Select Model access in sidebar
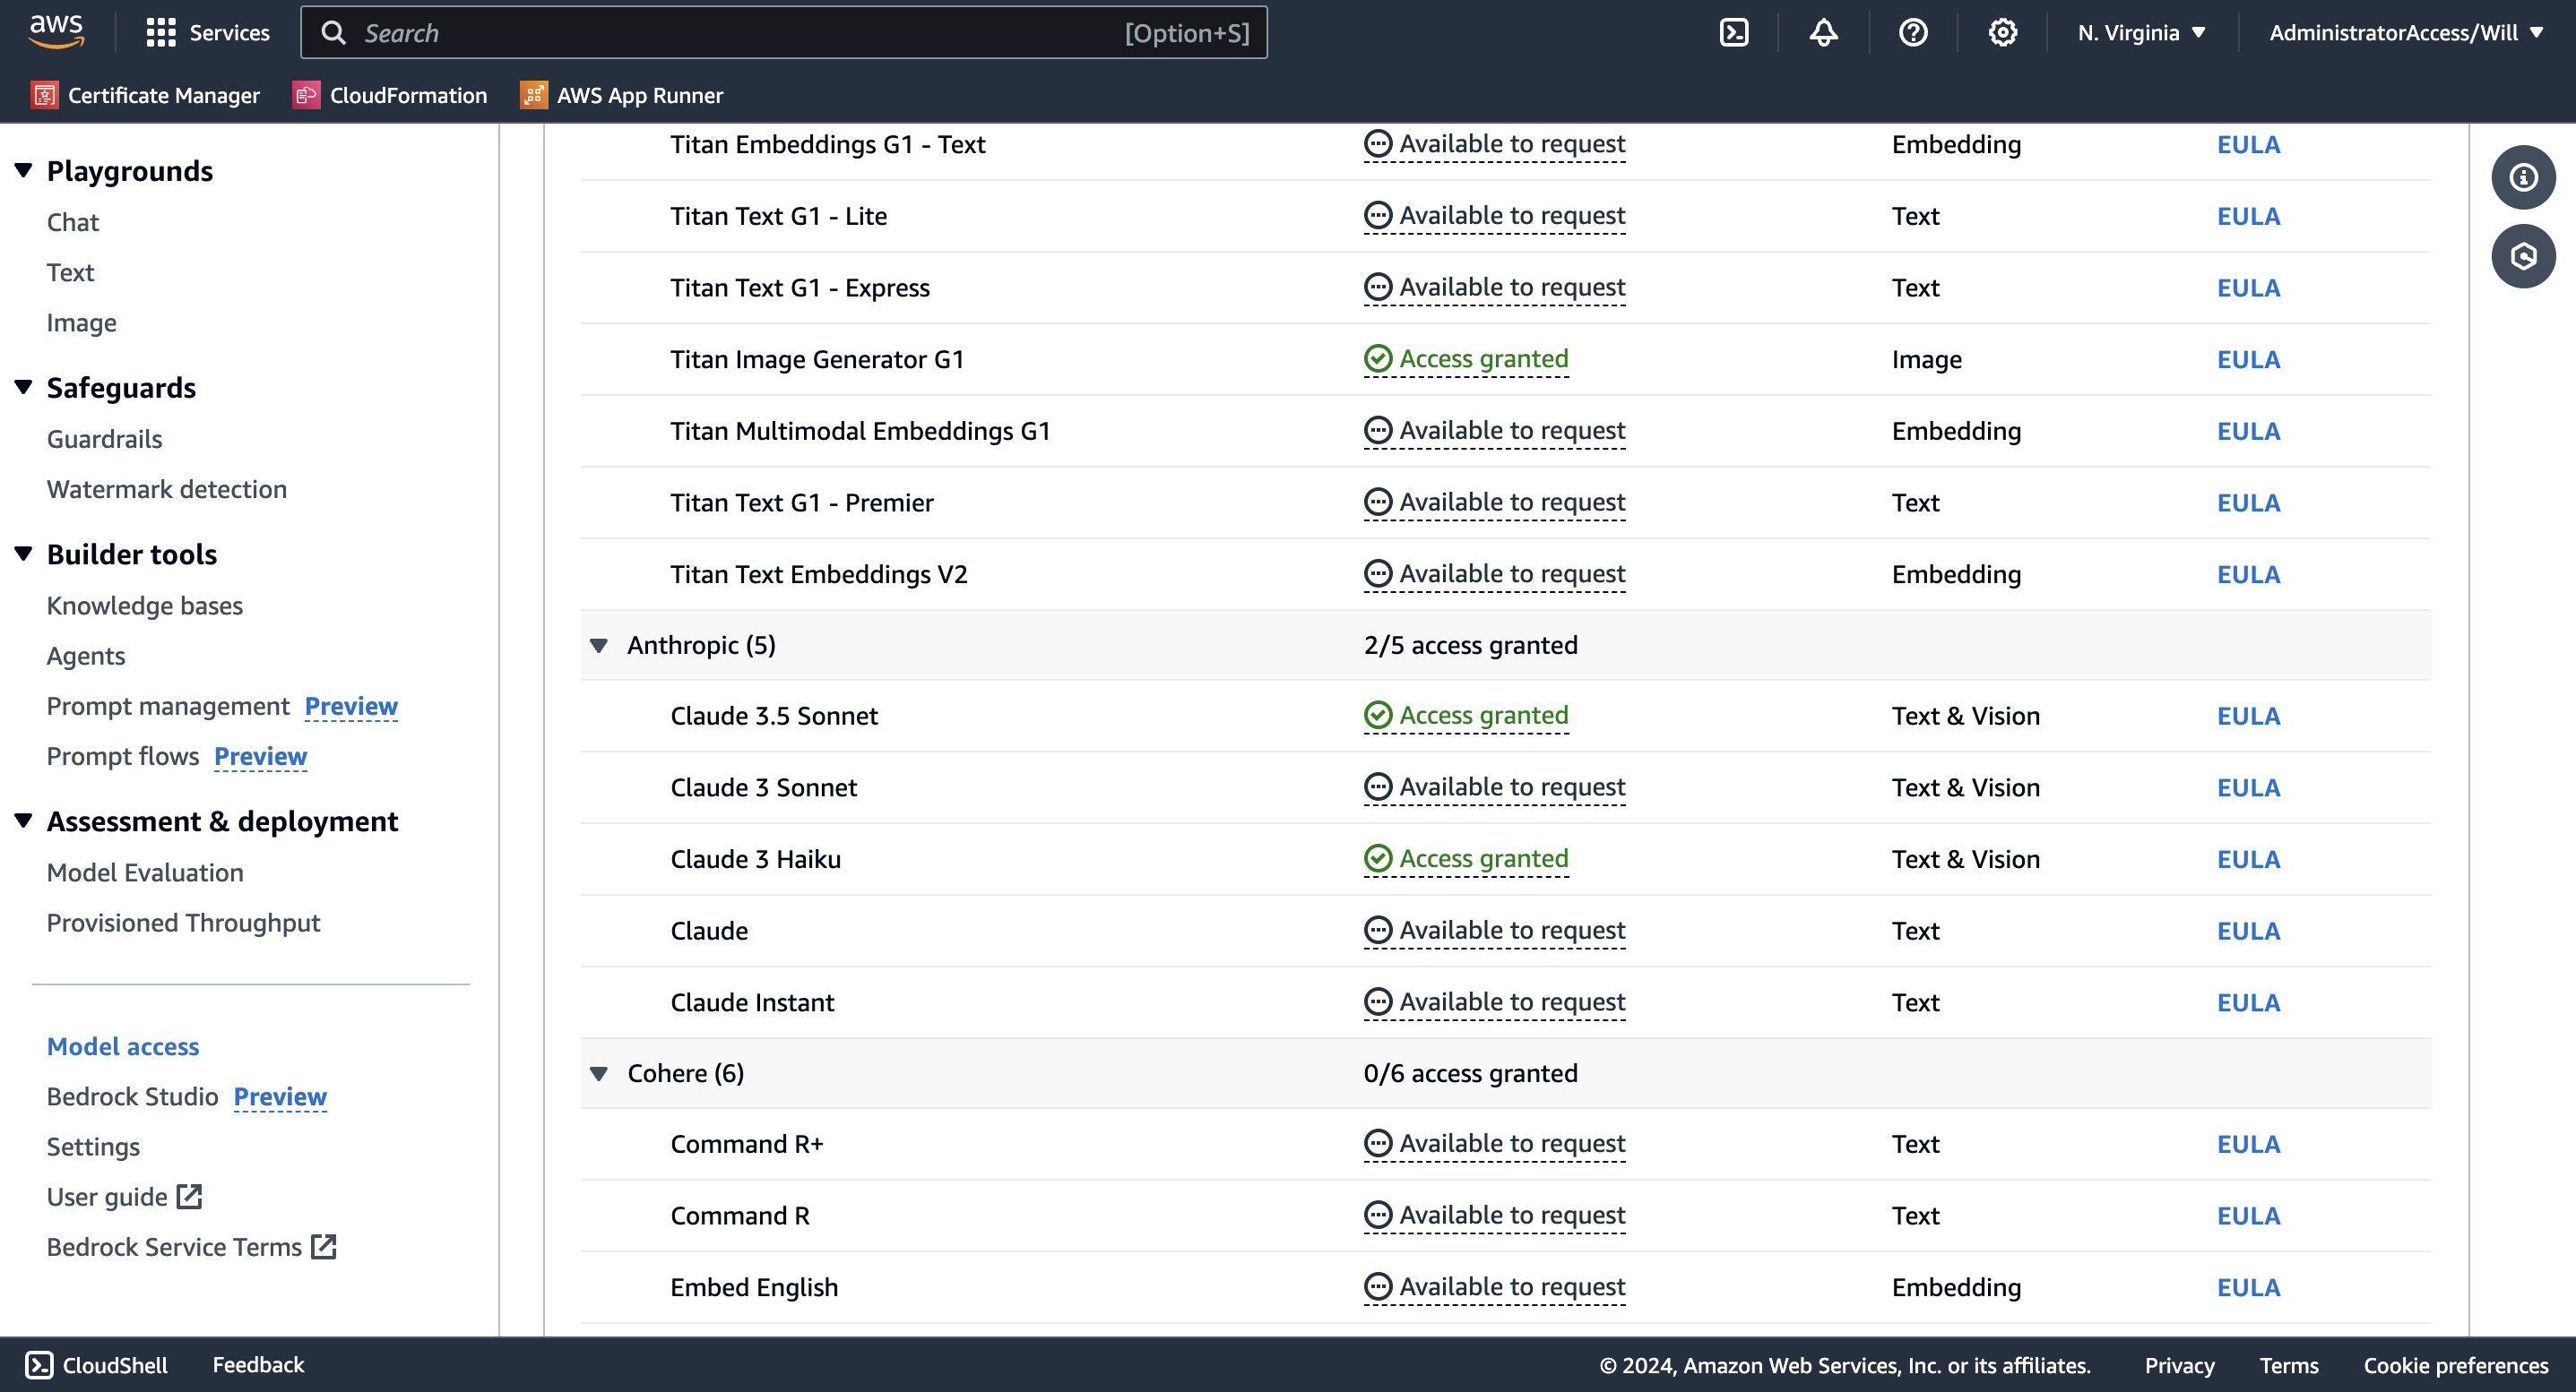2576x1392 pixels. (123, 1046)
